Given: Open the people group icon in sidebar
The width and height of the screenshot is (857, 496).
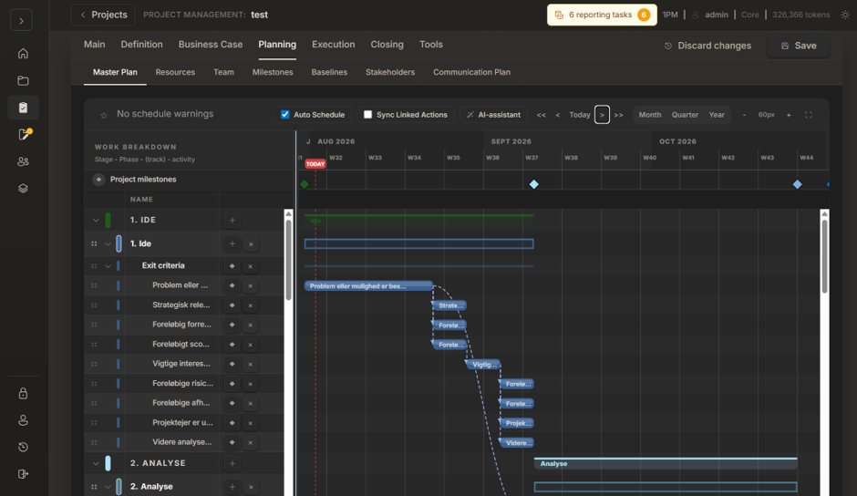Looking at the screenshot, I should tap(23, 161).
